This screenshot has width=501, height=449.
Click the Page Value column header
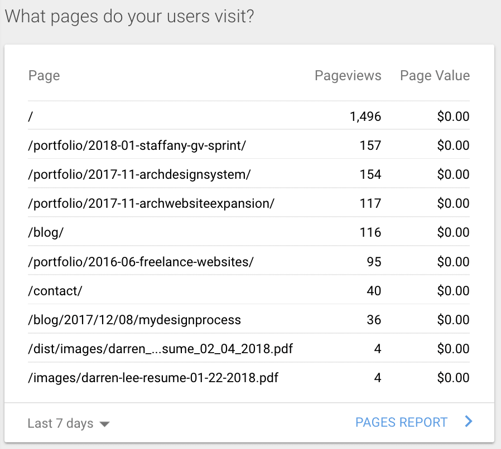point(435,76)
